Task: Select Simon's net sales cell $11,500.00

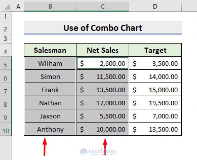Action: (x=103, y=77)
